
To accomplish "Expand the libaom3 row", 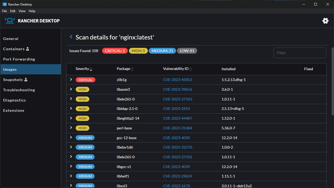I will (71, 89).
